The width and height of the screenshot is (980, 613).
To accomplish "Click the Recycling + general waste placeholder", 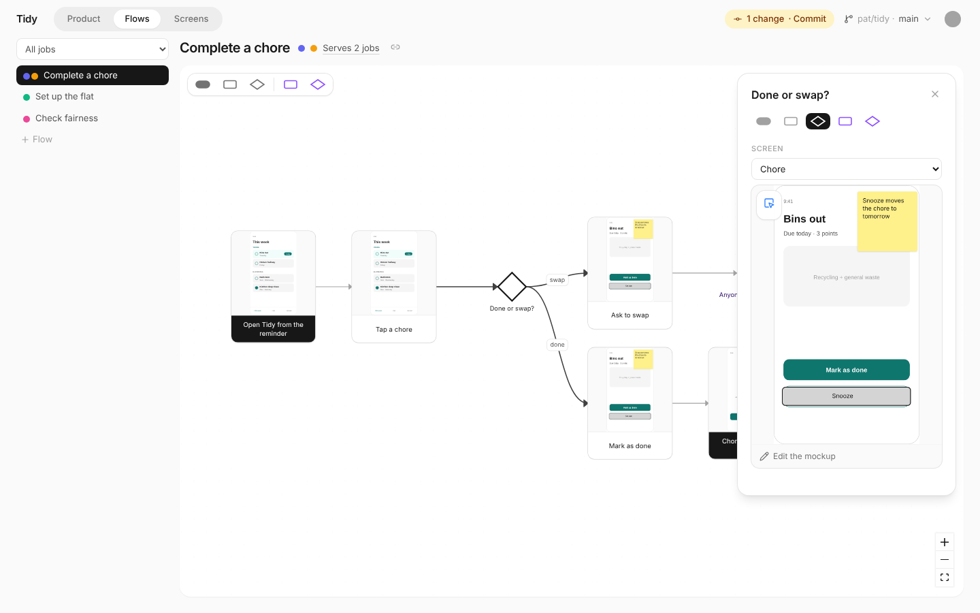I will (847, 277).
